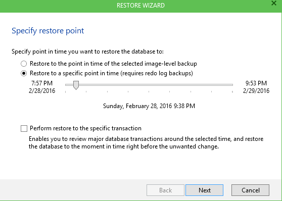Cancel the restore wizard
Viewport: 282px width, 201px height.
(x=250, y=190)
